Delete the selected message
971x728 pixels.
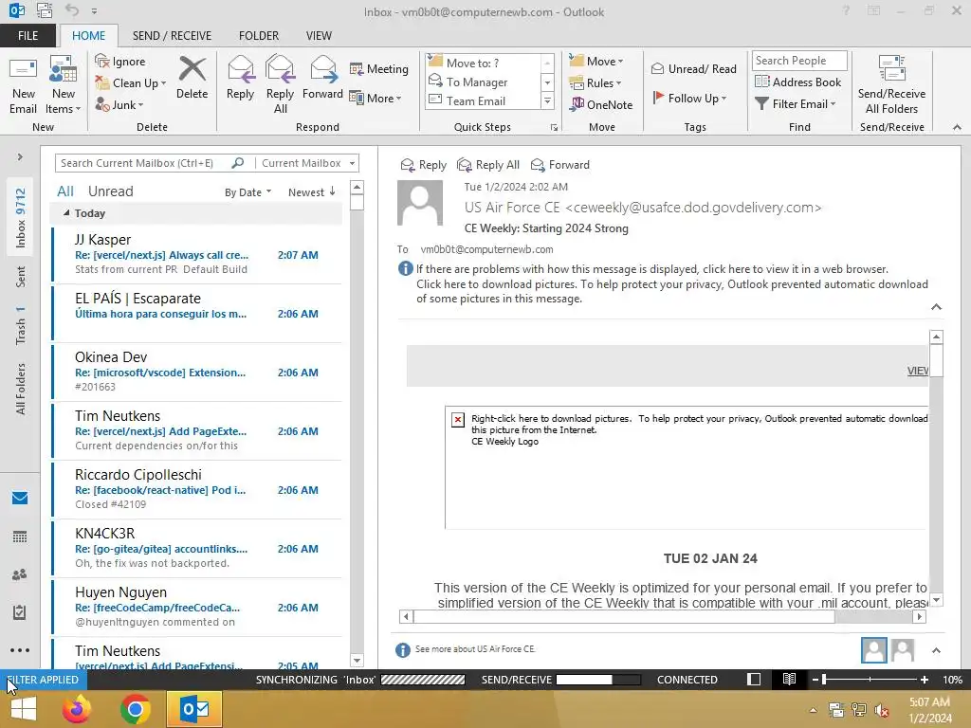192,78
